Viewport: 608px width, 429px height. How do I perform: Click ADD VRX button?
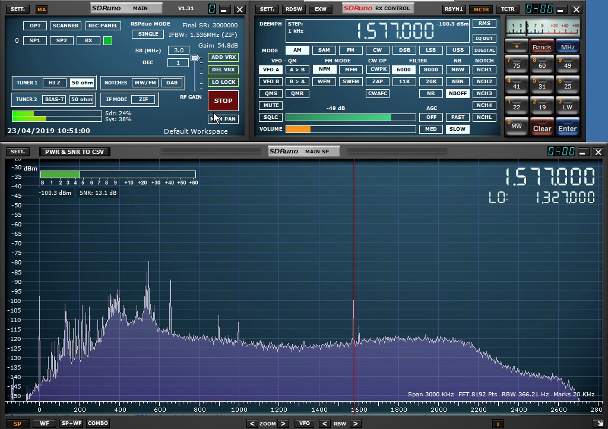[223, 57]
